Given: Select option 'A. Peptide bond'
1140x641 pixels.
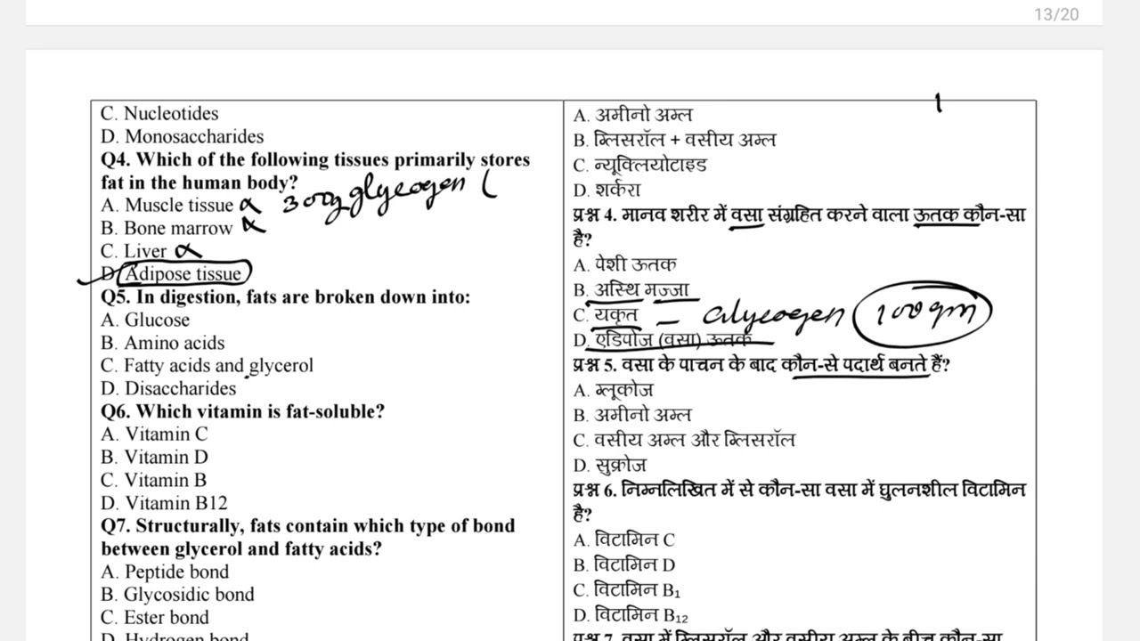Looking at the screenshot, I should tap(165, 572).
